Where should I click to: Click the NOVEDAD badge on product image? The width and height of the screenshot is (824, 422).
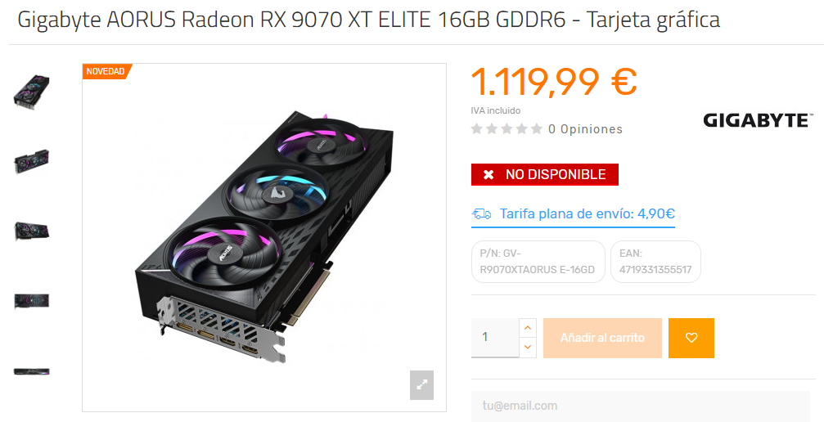pyautogui.click(x=106, y=71)
